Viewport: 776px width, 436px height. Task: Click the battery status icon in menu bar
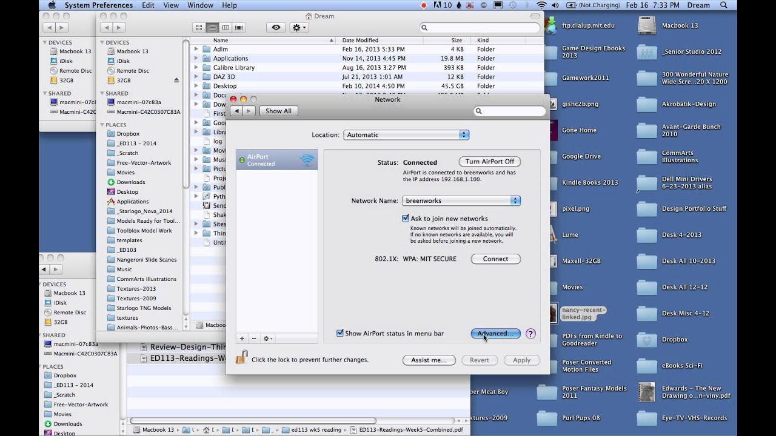click(570, 5)
